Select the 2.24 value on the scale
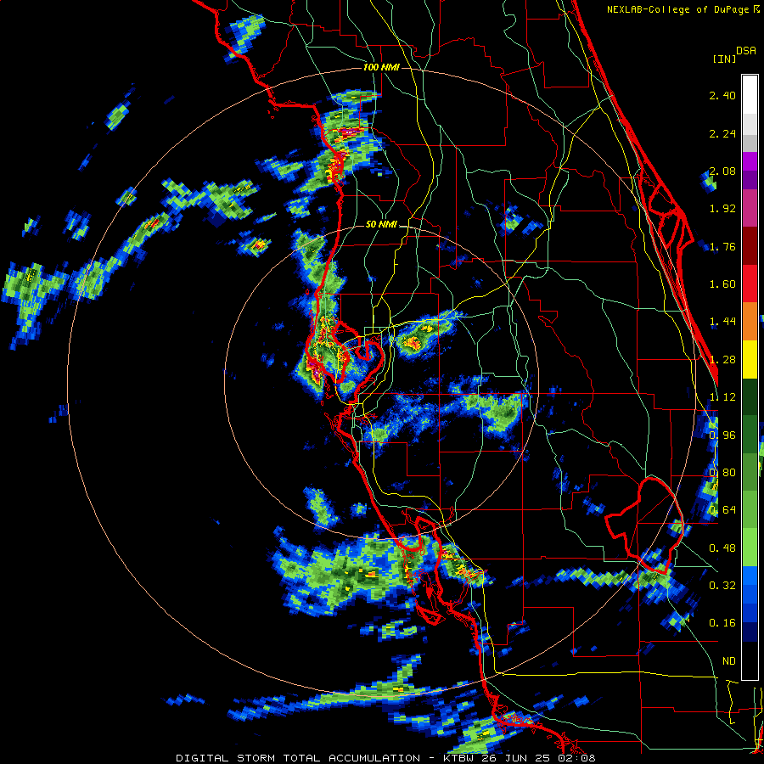 722,133
